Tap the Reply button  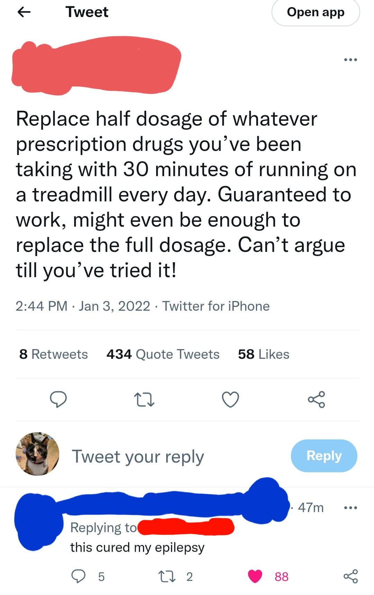pos(323,456)
